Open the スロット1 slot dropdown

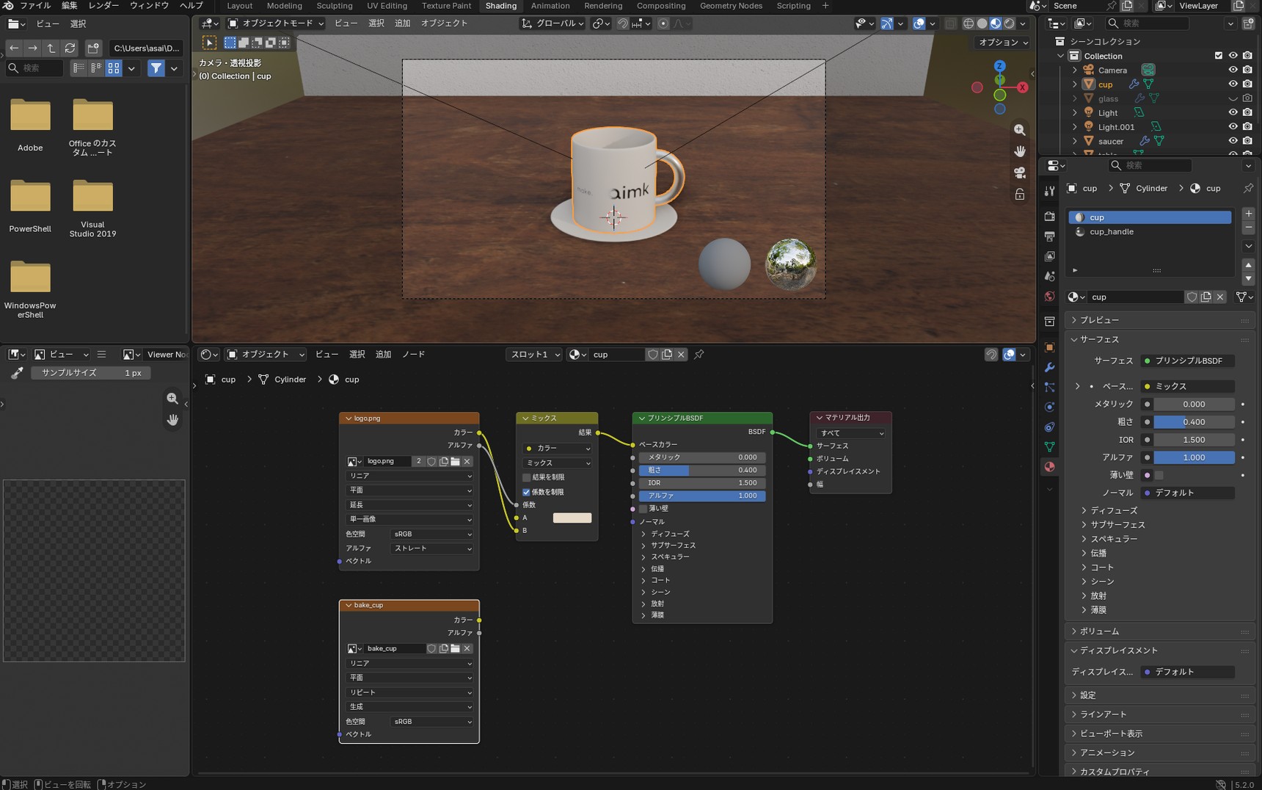[534, 355]
